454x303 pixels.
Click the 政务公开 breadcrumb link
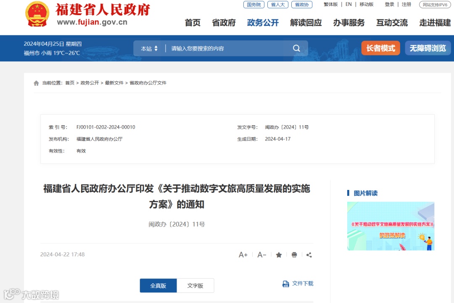(90, 83)
